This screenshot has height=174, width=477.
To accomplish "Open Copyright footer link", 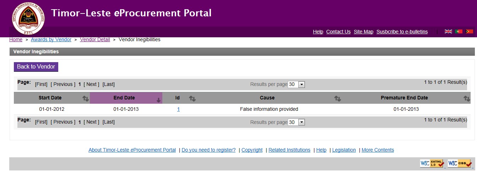I will (x=252, y=150).
